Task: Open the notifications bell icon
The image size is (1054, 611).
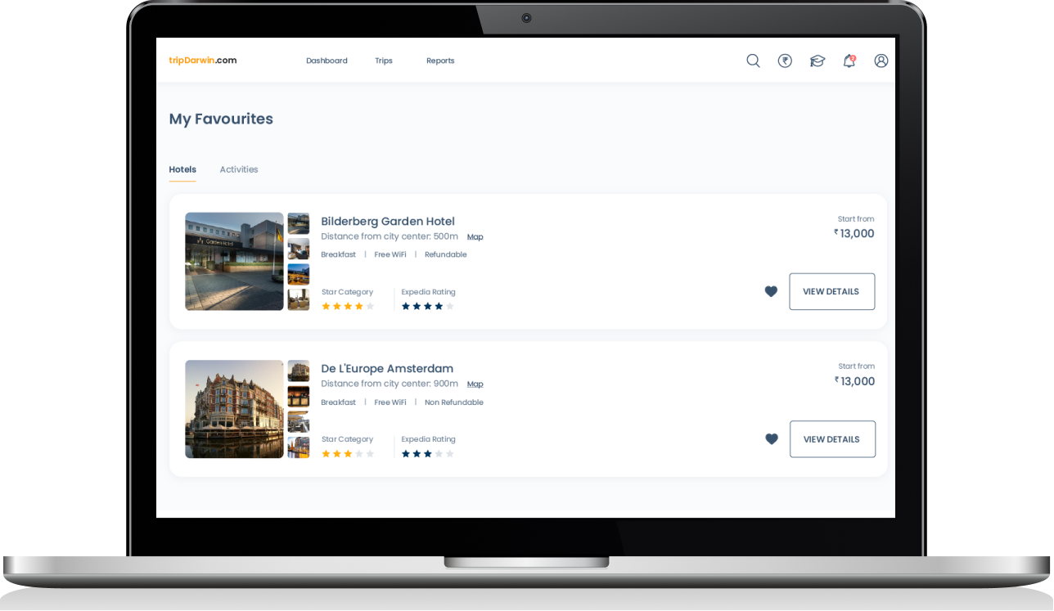Action: pos(849,61)
